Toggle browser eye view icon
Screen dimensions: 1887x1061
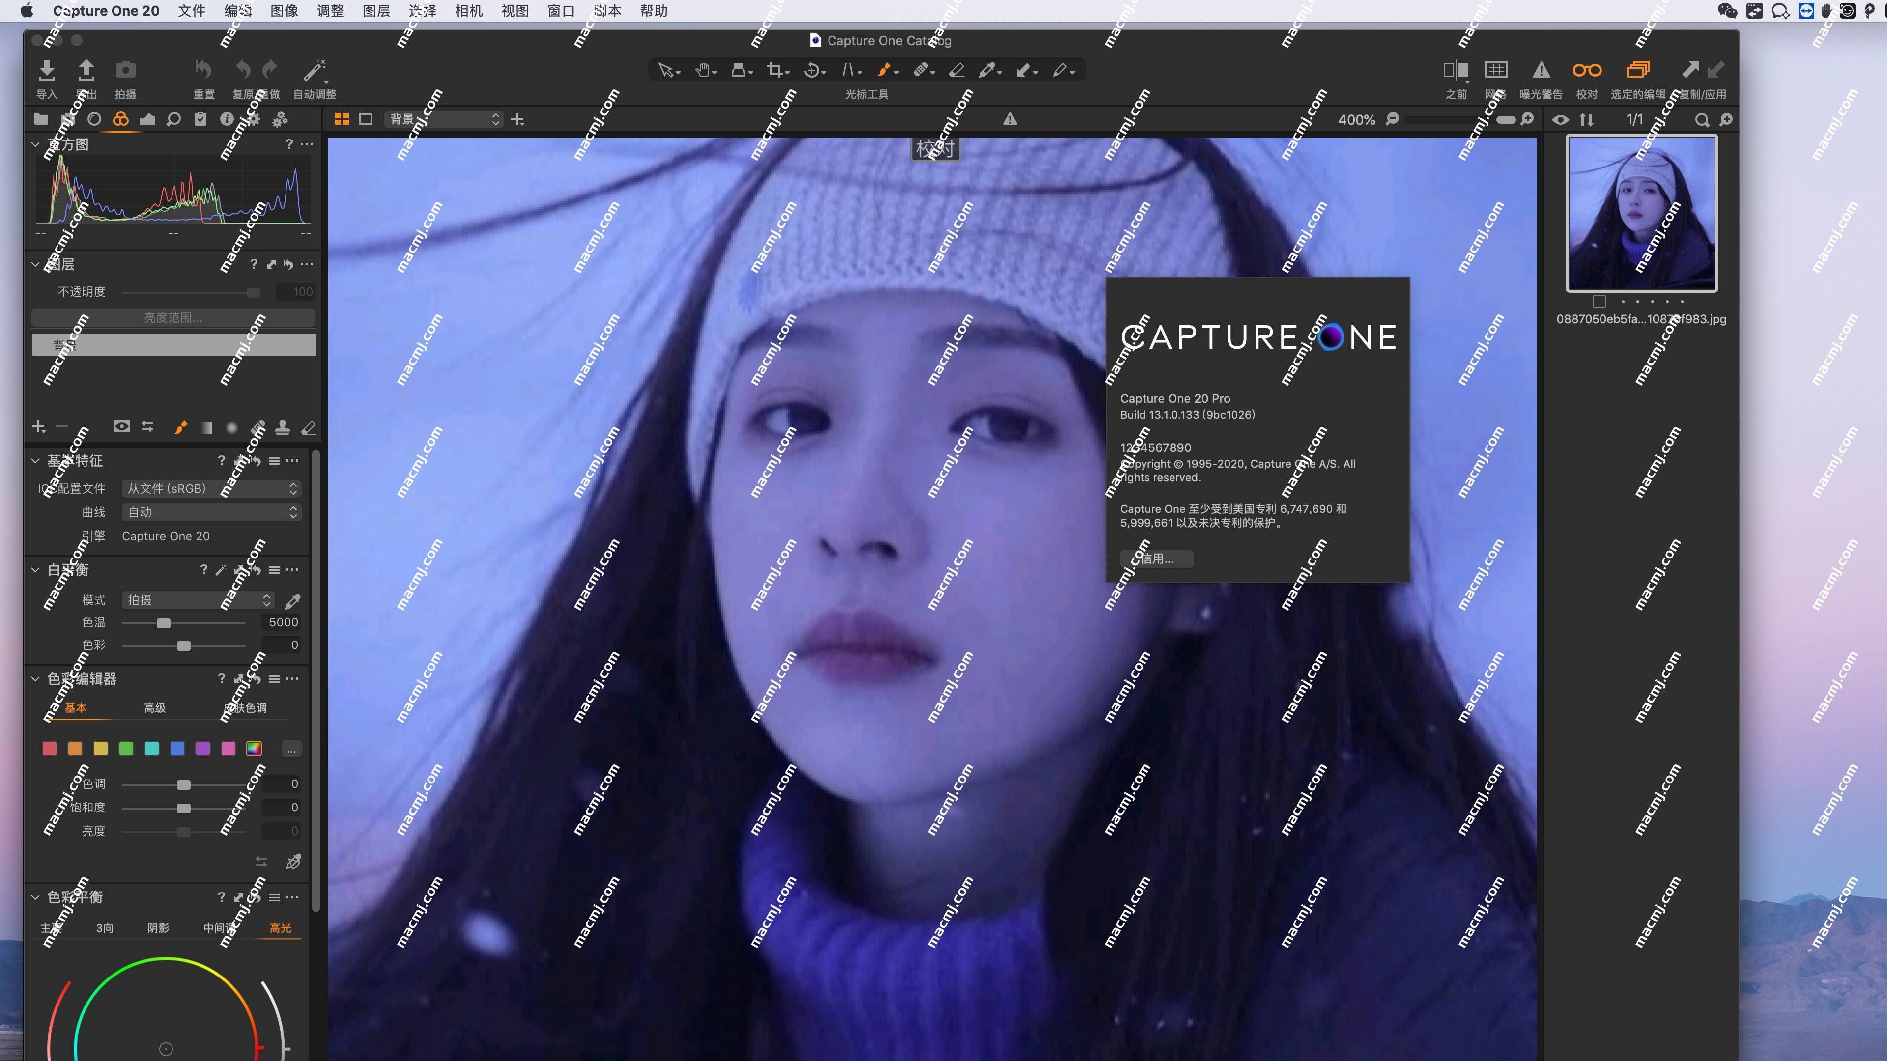coord(1560,119)
